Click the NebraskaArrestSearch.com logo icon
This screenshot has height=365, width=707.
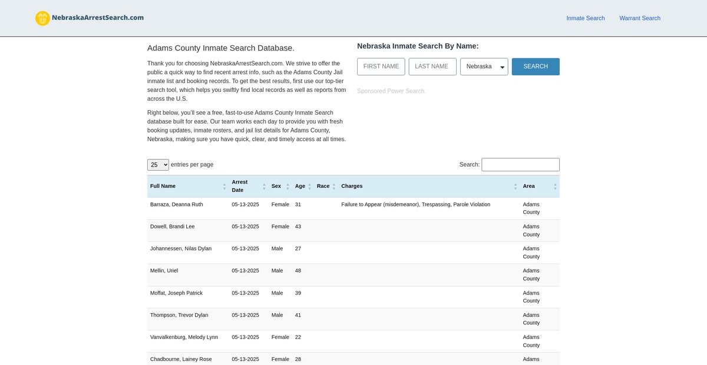(x=42, y=18)
